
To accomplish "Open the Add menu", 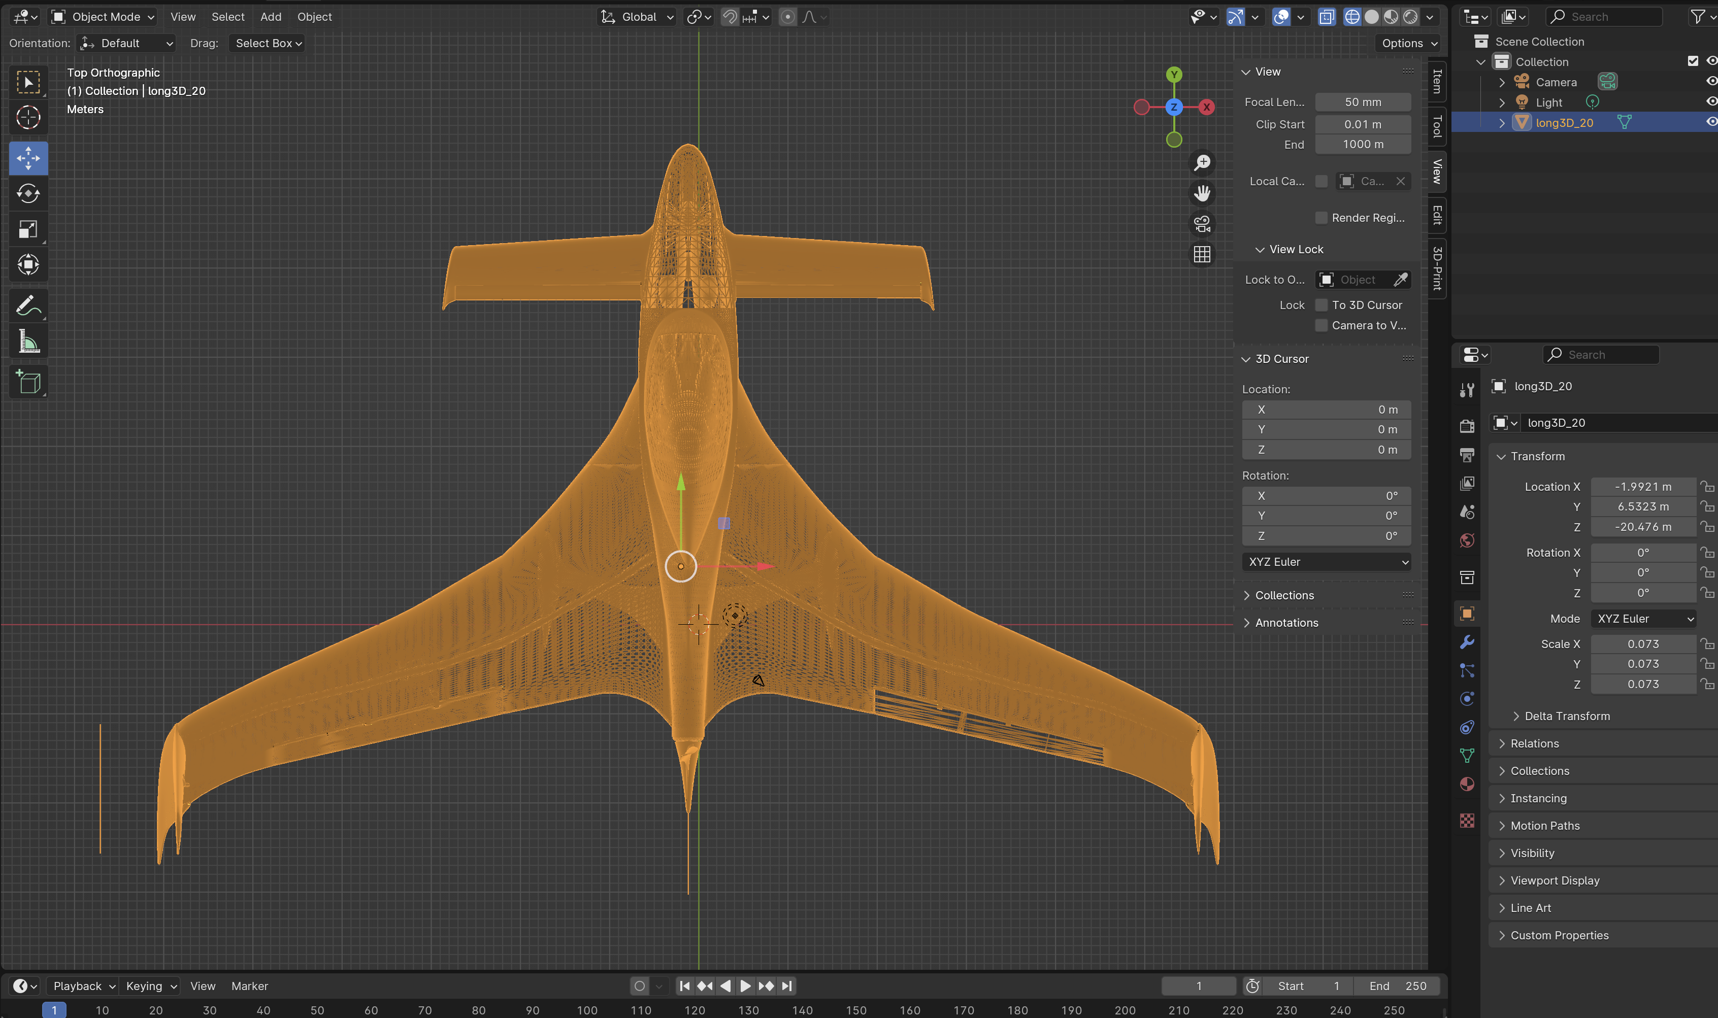I will [x=270, y=17].
